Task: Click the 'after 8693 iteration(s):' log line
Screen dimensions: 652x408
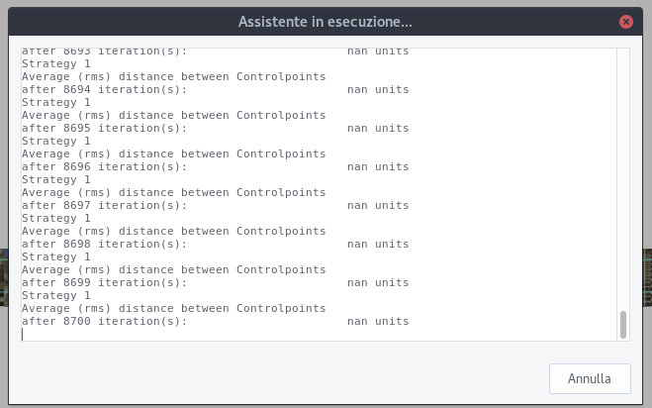Action: (x=104, y=51)
